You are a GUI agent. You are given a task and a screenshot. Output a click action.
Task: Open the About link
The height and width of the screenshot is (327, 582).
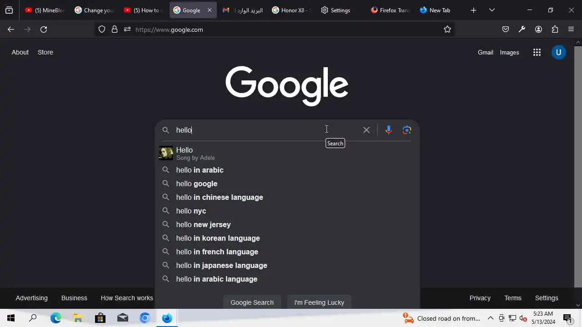coord(20,52)
